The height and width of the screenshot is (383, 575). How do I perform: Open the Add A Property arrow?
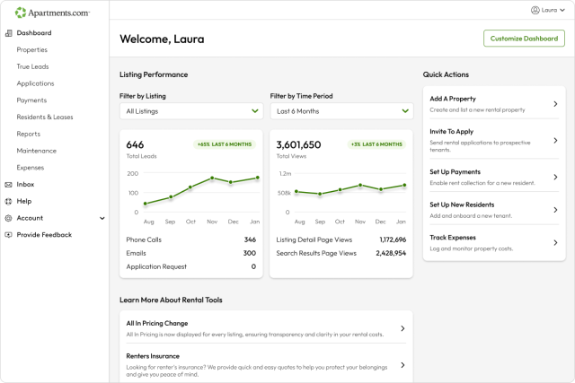pyautogui.click(x=555, y=104)
